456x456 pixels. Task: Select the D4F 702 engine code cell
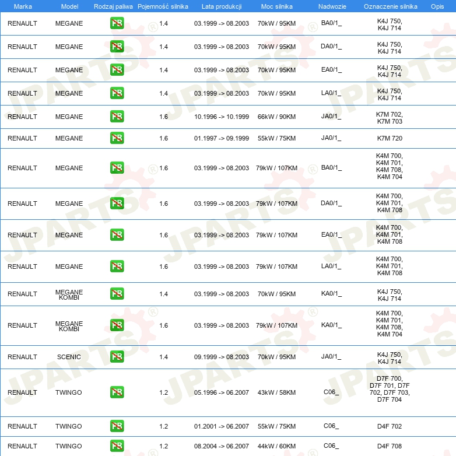[390, 426]
